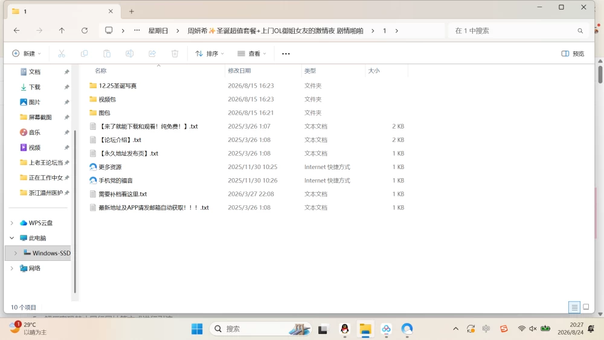Toggle the 中 IME language indicator
The image size is (604, 340).
486,329
